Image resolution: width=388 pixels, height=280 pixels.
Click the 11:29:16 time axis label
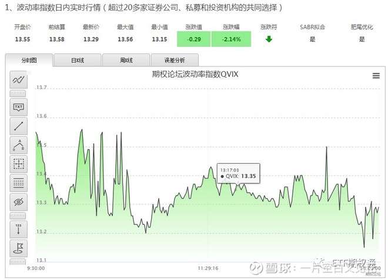click(208, 268)
